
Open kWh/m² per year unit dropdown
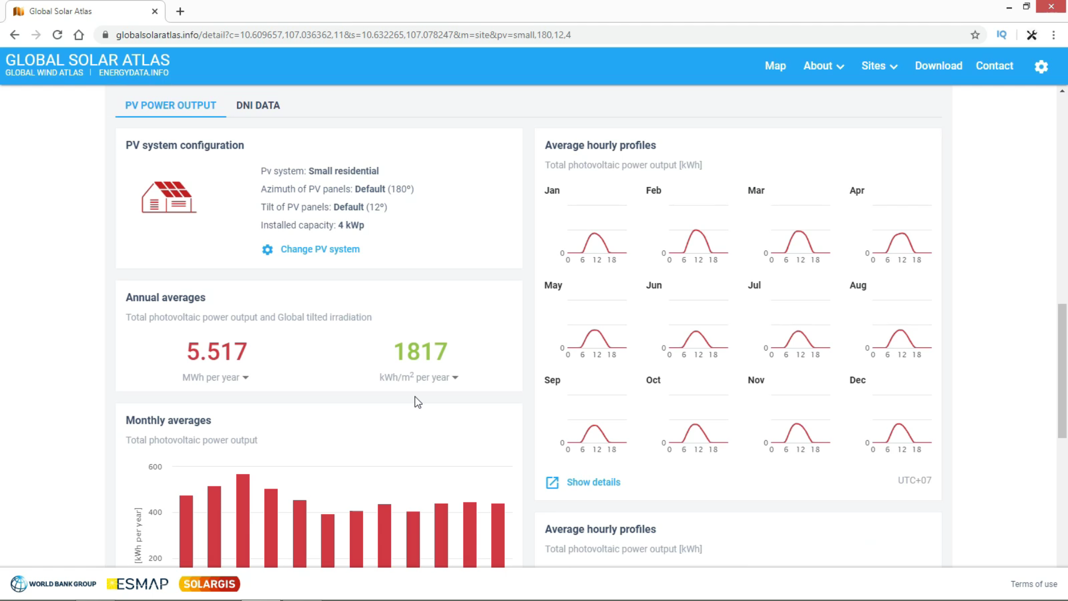(418, 378)
